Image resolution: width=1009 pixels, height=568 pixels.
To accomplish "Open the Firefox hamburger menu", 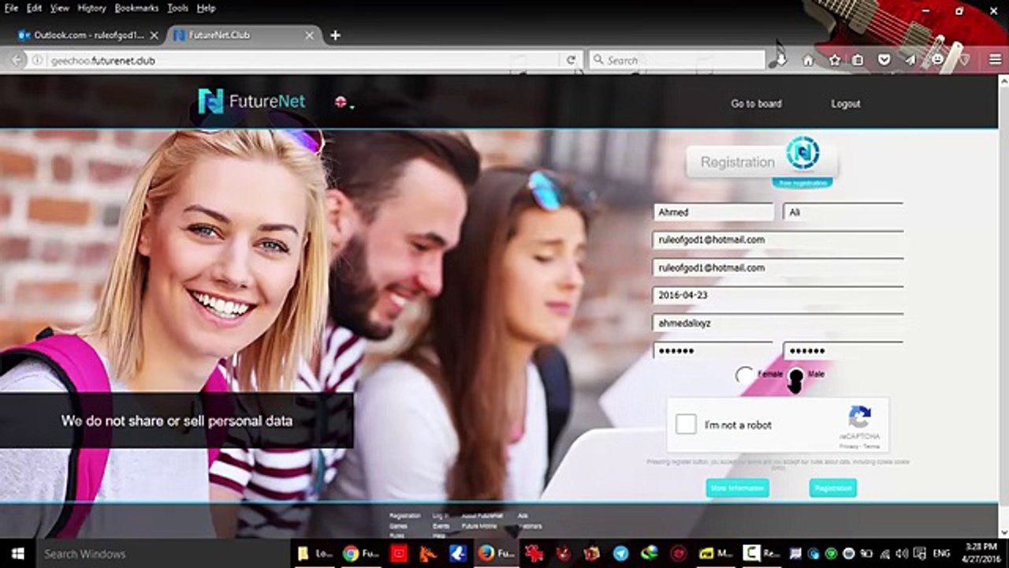I will 996,60.
